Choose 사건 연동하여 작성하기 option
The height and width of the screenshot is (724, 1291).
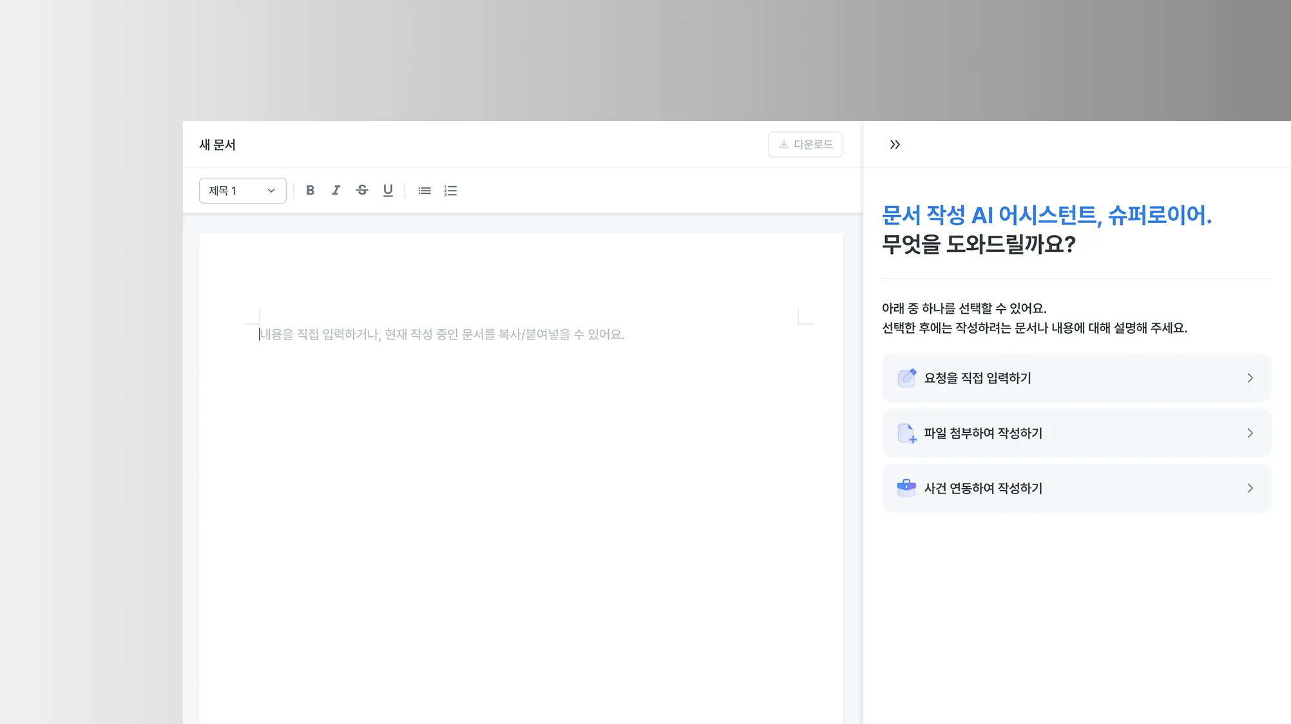(983, 488)
